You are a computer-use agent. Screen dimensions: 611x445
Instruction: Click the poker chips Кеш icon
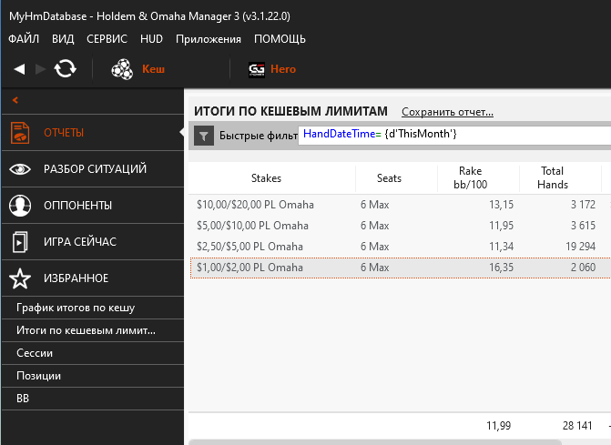tap(122, 69)
